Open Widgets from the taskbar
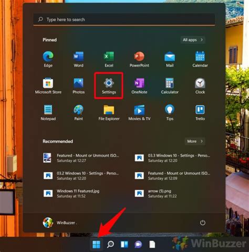This screenshot has height=252, width=249. 124,245
